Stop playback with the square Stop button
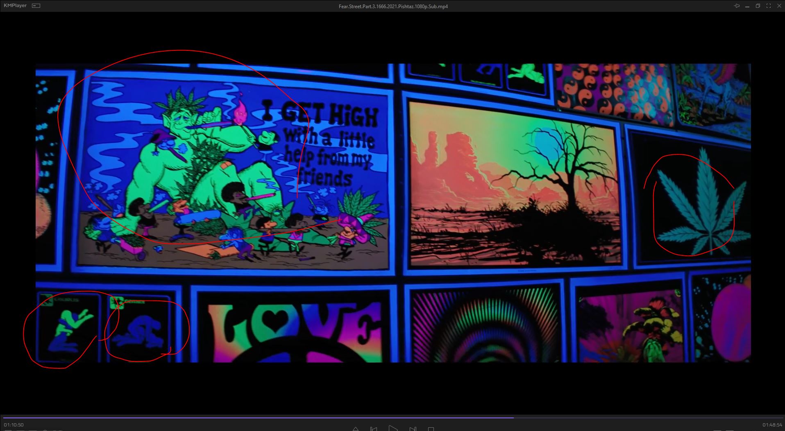Screen dimensions: 785x431 431,429
